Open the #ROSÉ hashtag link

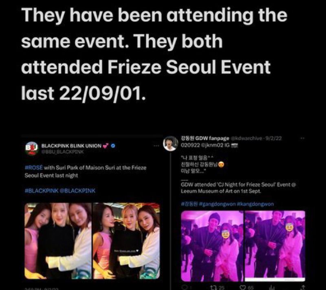click(x=34, y=167)
